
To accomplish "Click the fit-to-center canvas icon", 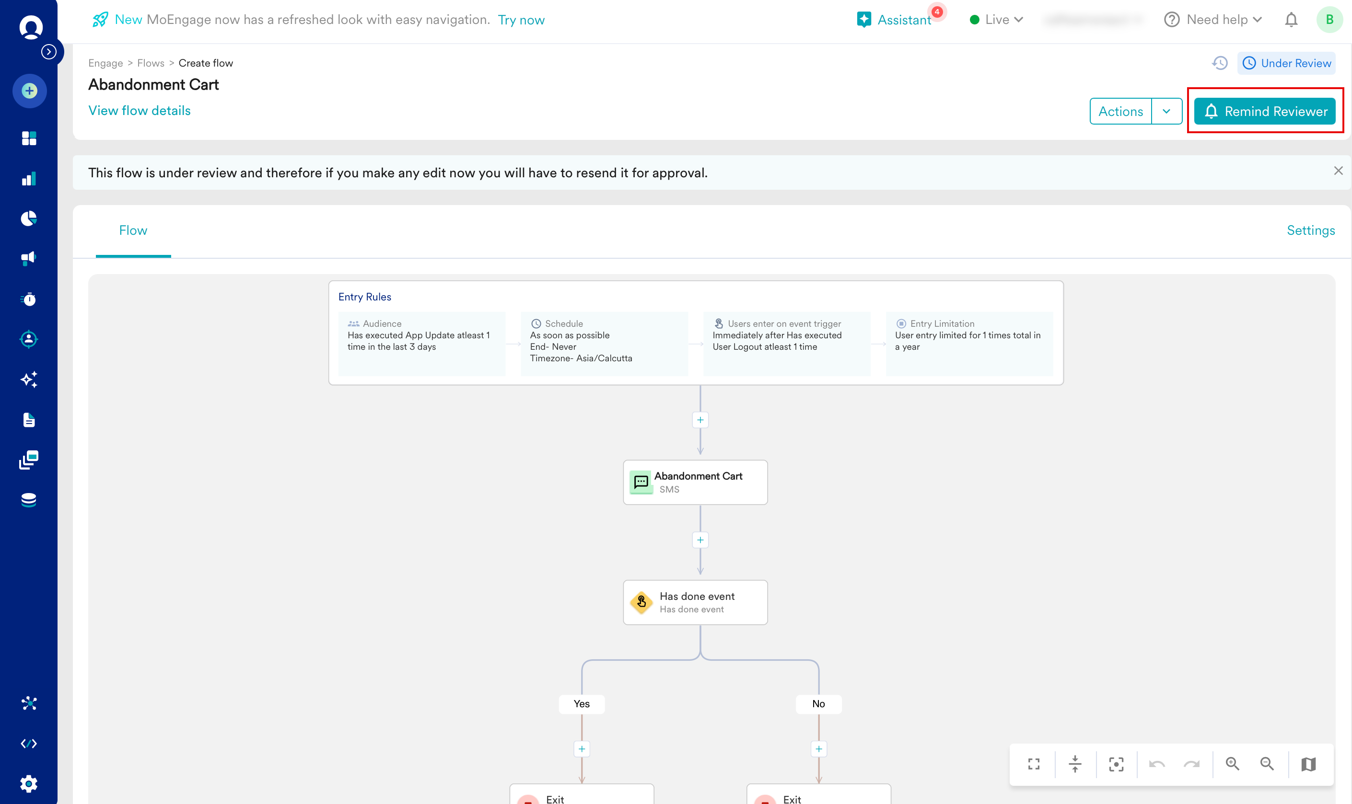I will point(1116,764).
